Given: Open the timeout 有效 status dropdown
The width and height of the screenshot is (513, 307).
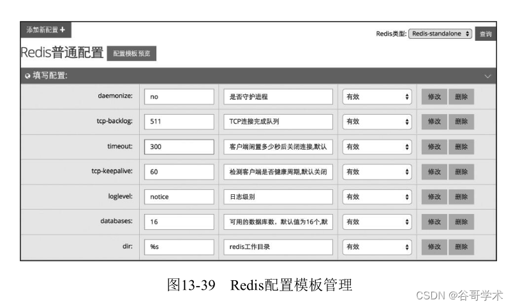Looking at the screenshot, I should pyautogui.click(x=377, y=146).
